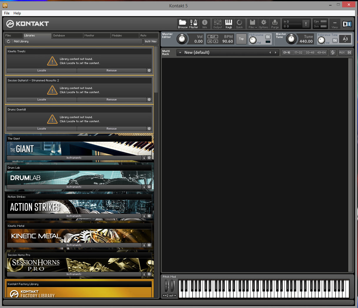
Task: Open gear settings for Drums Overkill library
Action: pos(149,129)
